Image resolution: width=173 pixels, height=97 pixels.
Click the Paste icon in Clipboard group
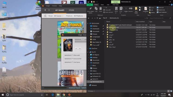click(101, 9)
